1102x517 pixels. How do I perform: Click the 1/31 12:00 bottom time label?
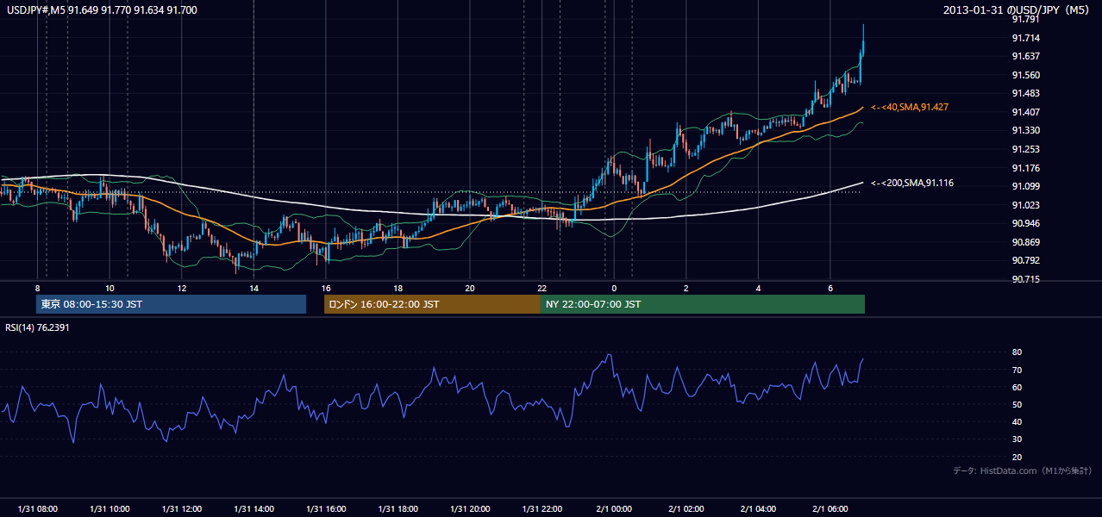(x=182, y=509)
